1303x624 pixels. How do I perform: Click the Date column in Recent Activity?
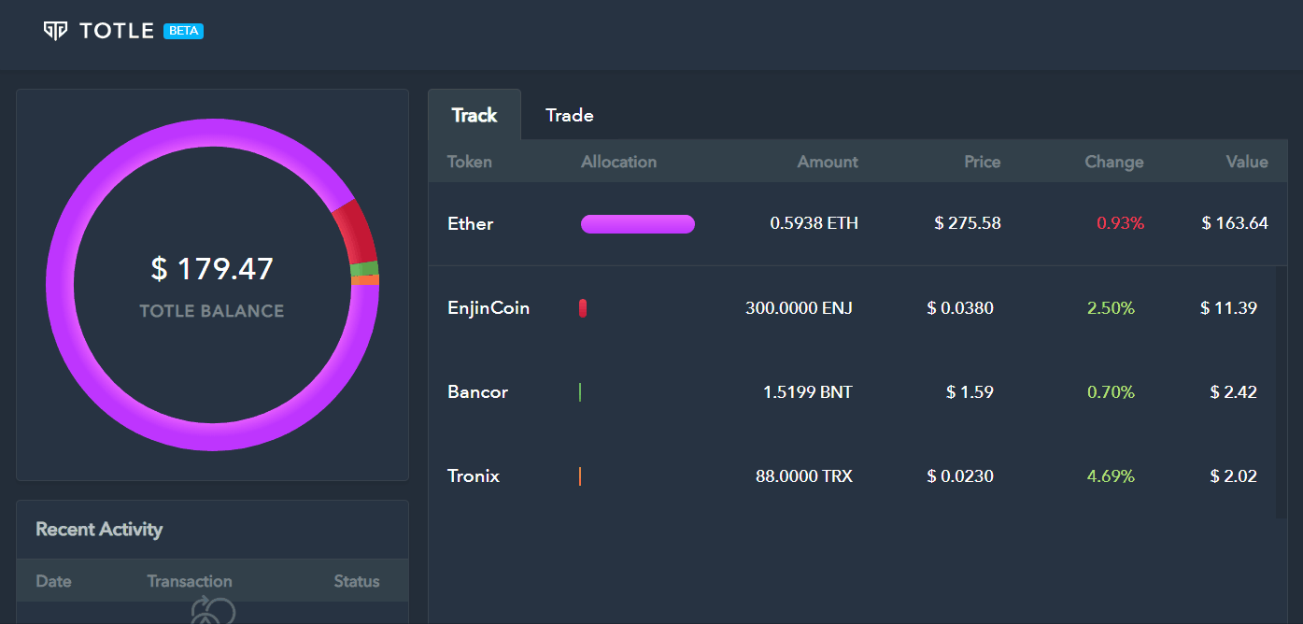click(53, 581)
